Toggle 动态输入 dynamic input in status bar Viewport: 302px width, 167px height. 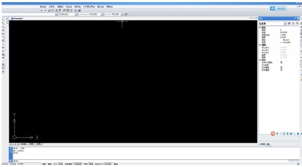click(108, 164)
